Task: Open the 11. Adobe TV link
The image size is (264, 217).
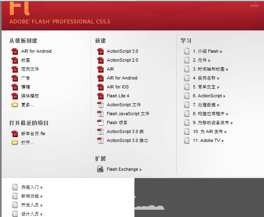Action: (208, 140)
